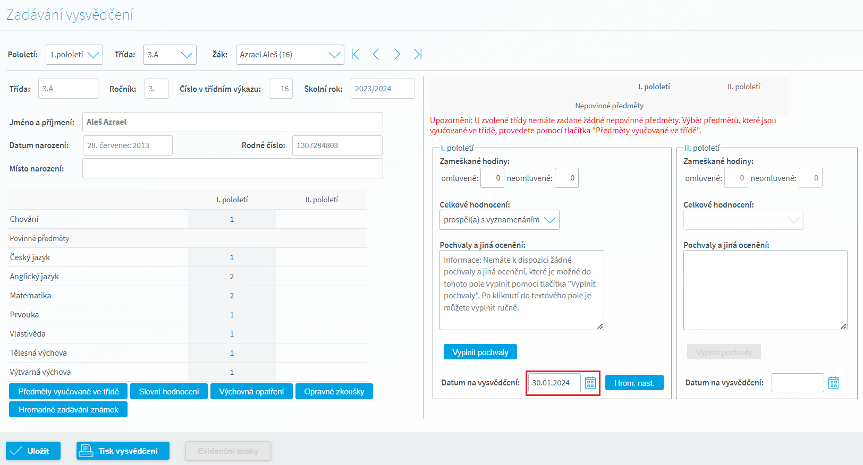Click Výtvarná výchova I. pololetí grade
This screenshot has width=863, height=465.
click(x=232, y=372)
